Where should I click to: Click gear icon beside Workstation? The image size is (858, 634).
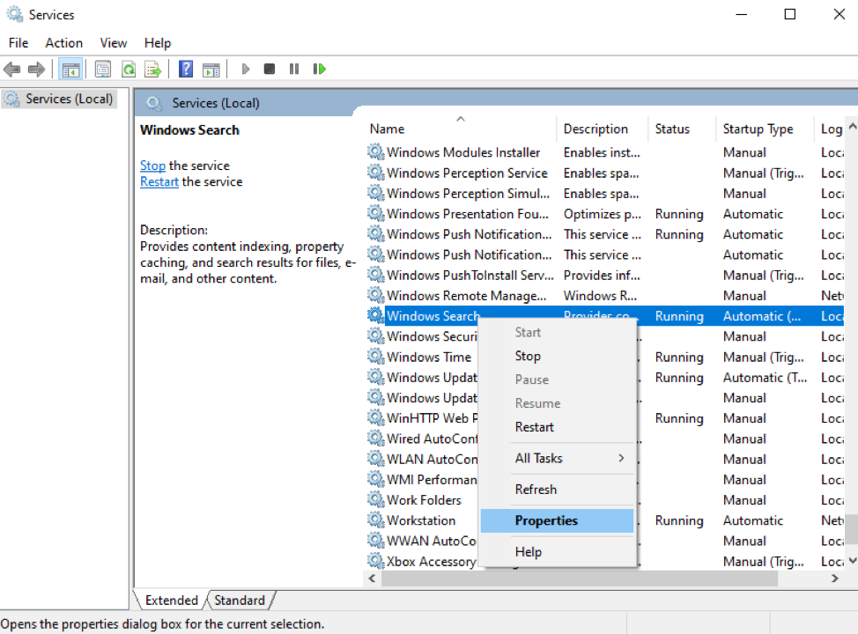(x=375, y=520)
